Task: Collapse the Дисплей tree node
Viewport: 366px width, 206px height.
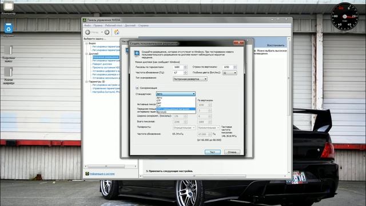Action: coord(86,54)
